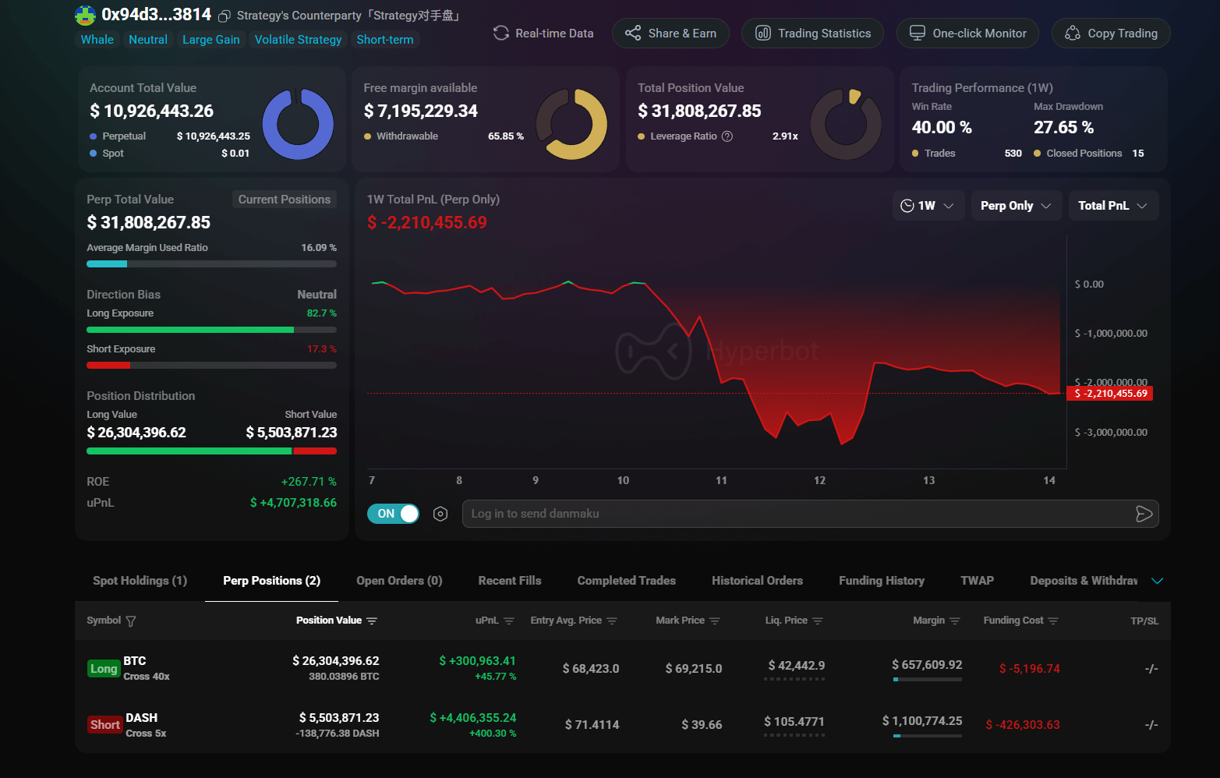Sort by uPnL column icon
The width and height of the screenshot is (1220, 778).
509,621
